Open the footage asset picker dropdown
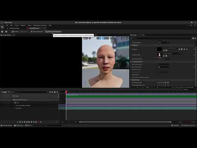This screenshot has height=148, width=197. click(170, 48)
